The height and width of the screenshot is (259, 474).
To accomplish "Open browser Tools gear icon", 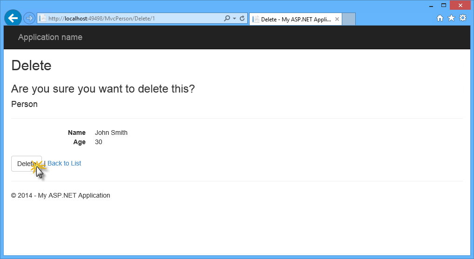I will pyautogui.click(x=463, y=18).
